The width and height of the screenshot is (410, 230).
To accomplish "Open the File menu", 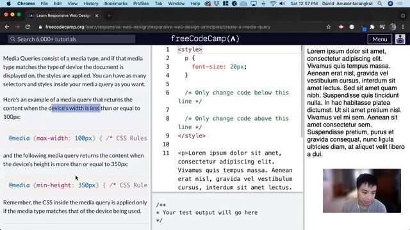I will 44,4.
